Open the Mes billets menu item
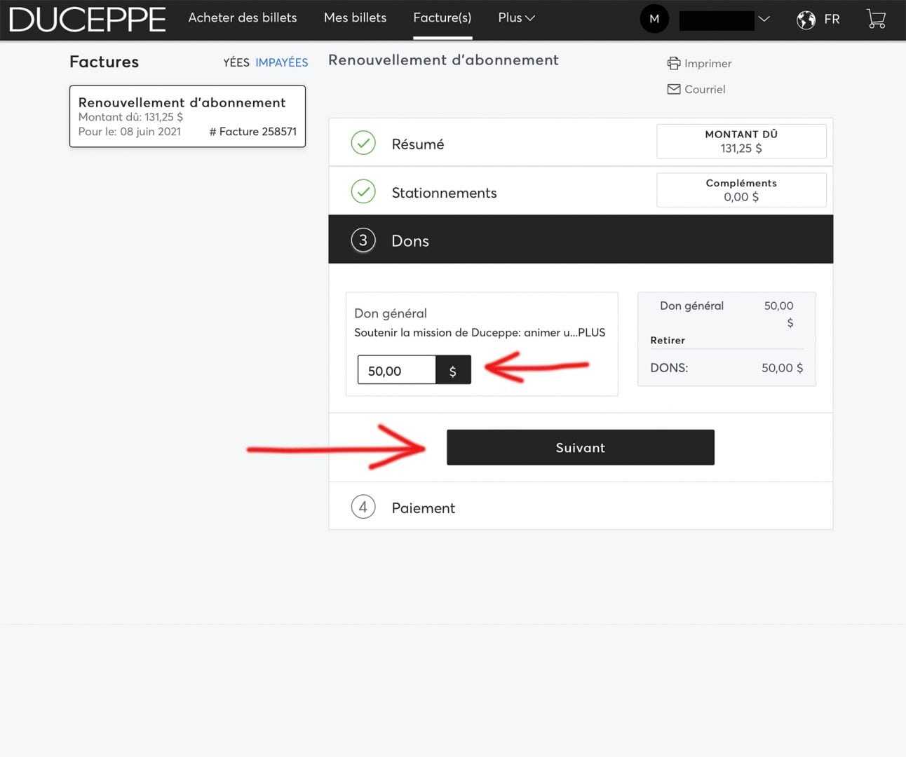Viewport: 906px width, 757px height. click(x=355, y=18)
